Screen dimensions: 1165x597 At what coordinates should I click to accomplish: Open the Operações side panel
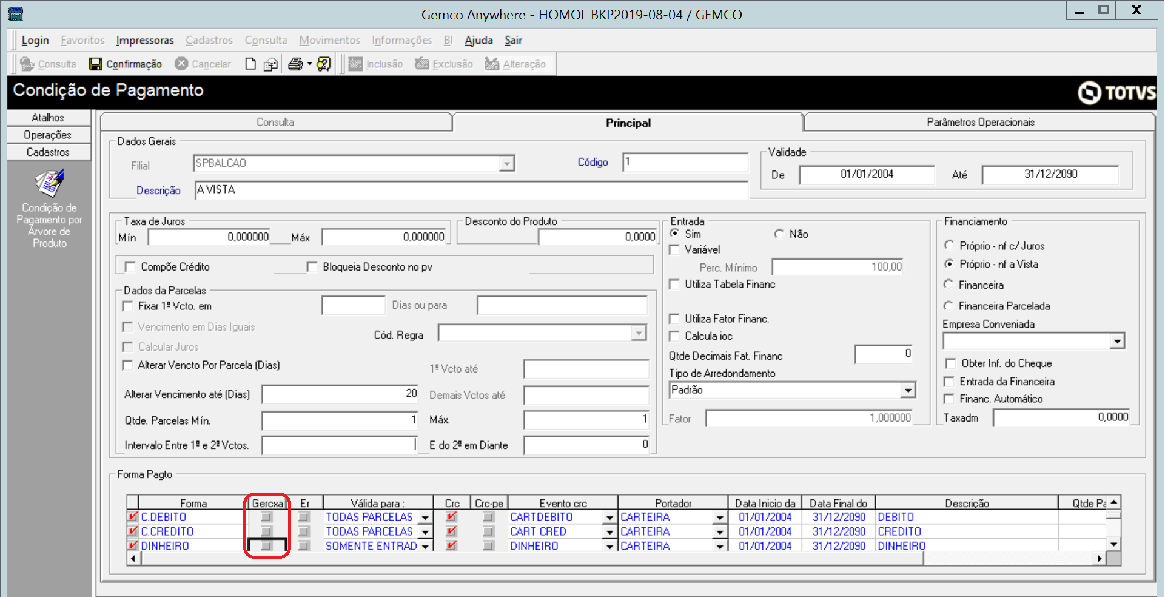[x=49, y=135]
